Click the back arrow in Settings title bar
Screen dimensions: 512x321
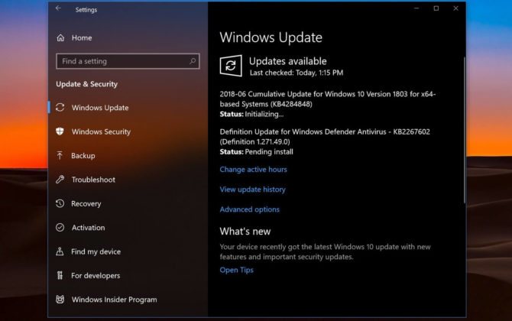(59, 8)
